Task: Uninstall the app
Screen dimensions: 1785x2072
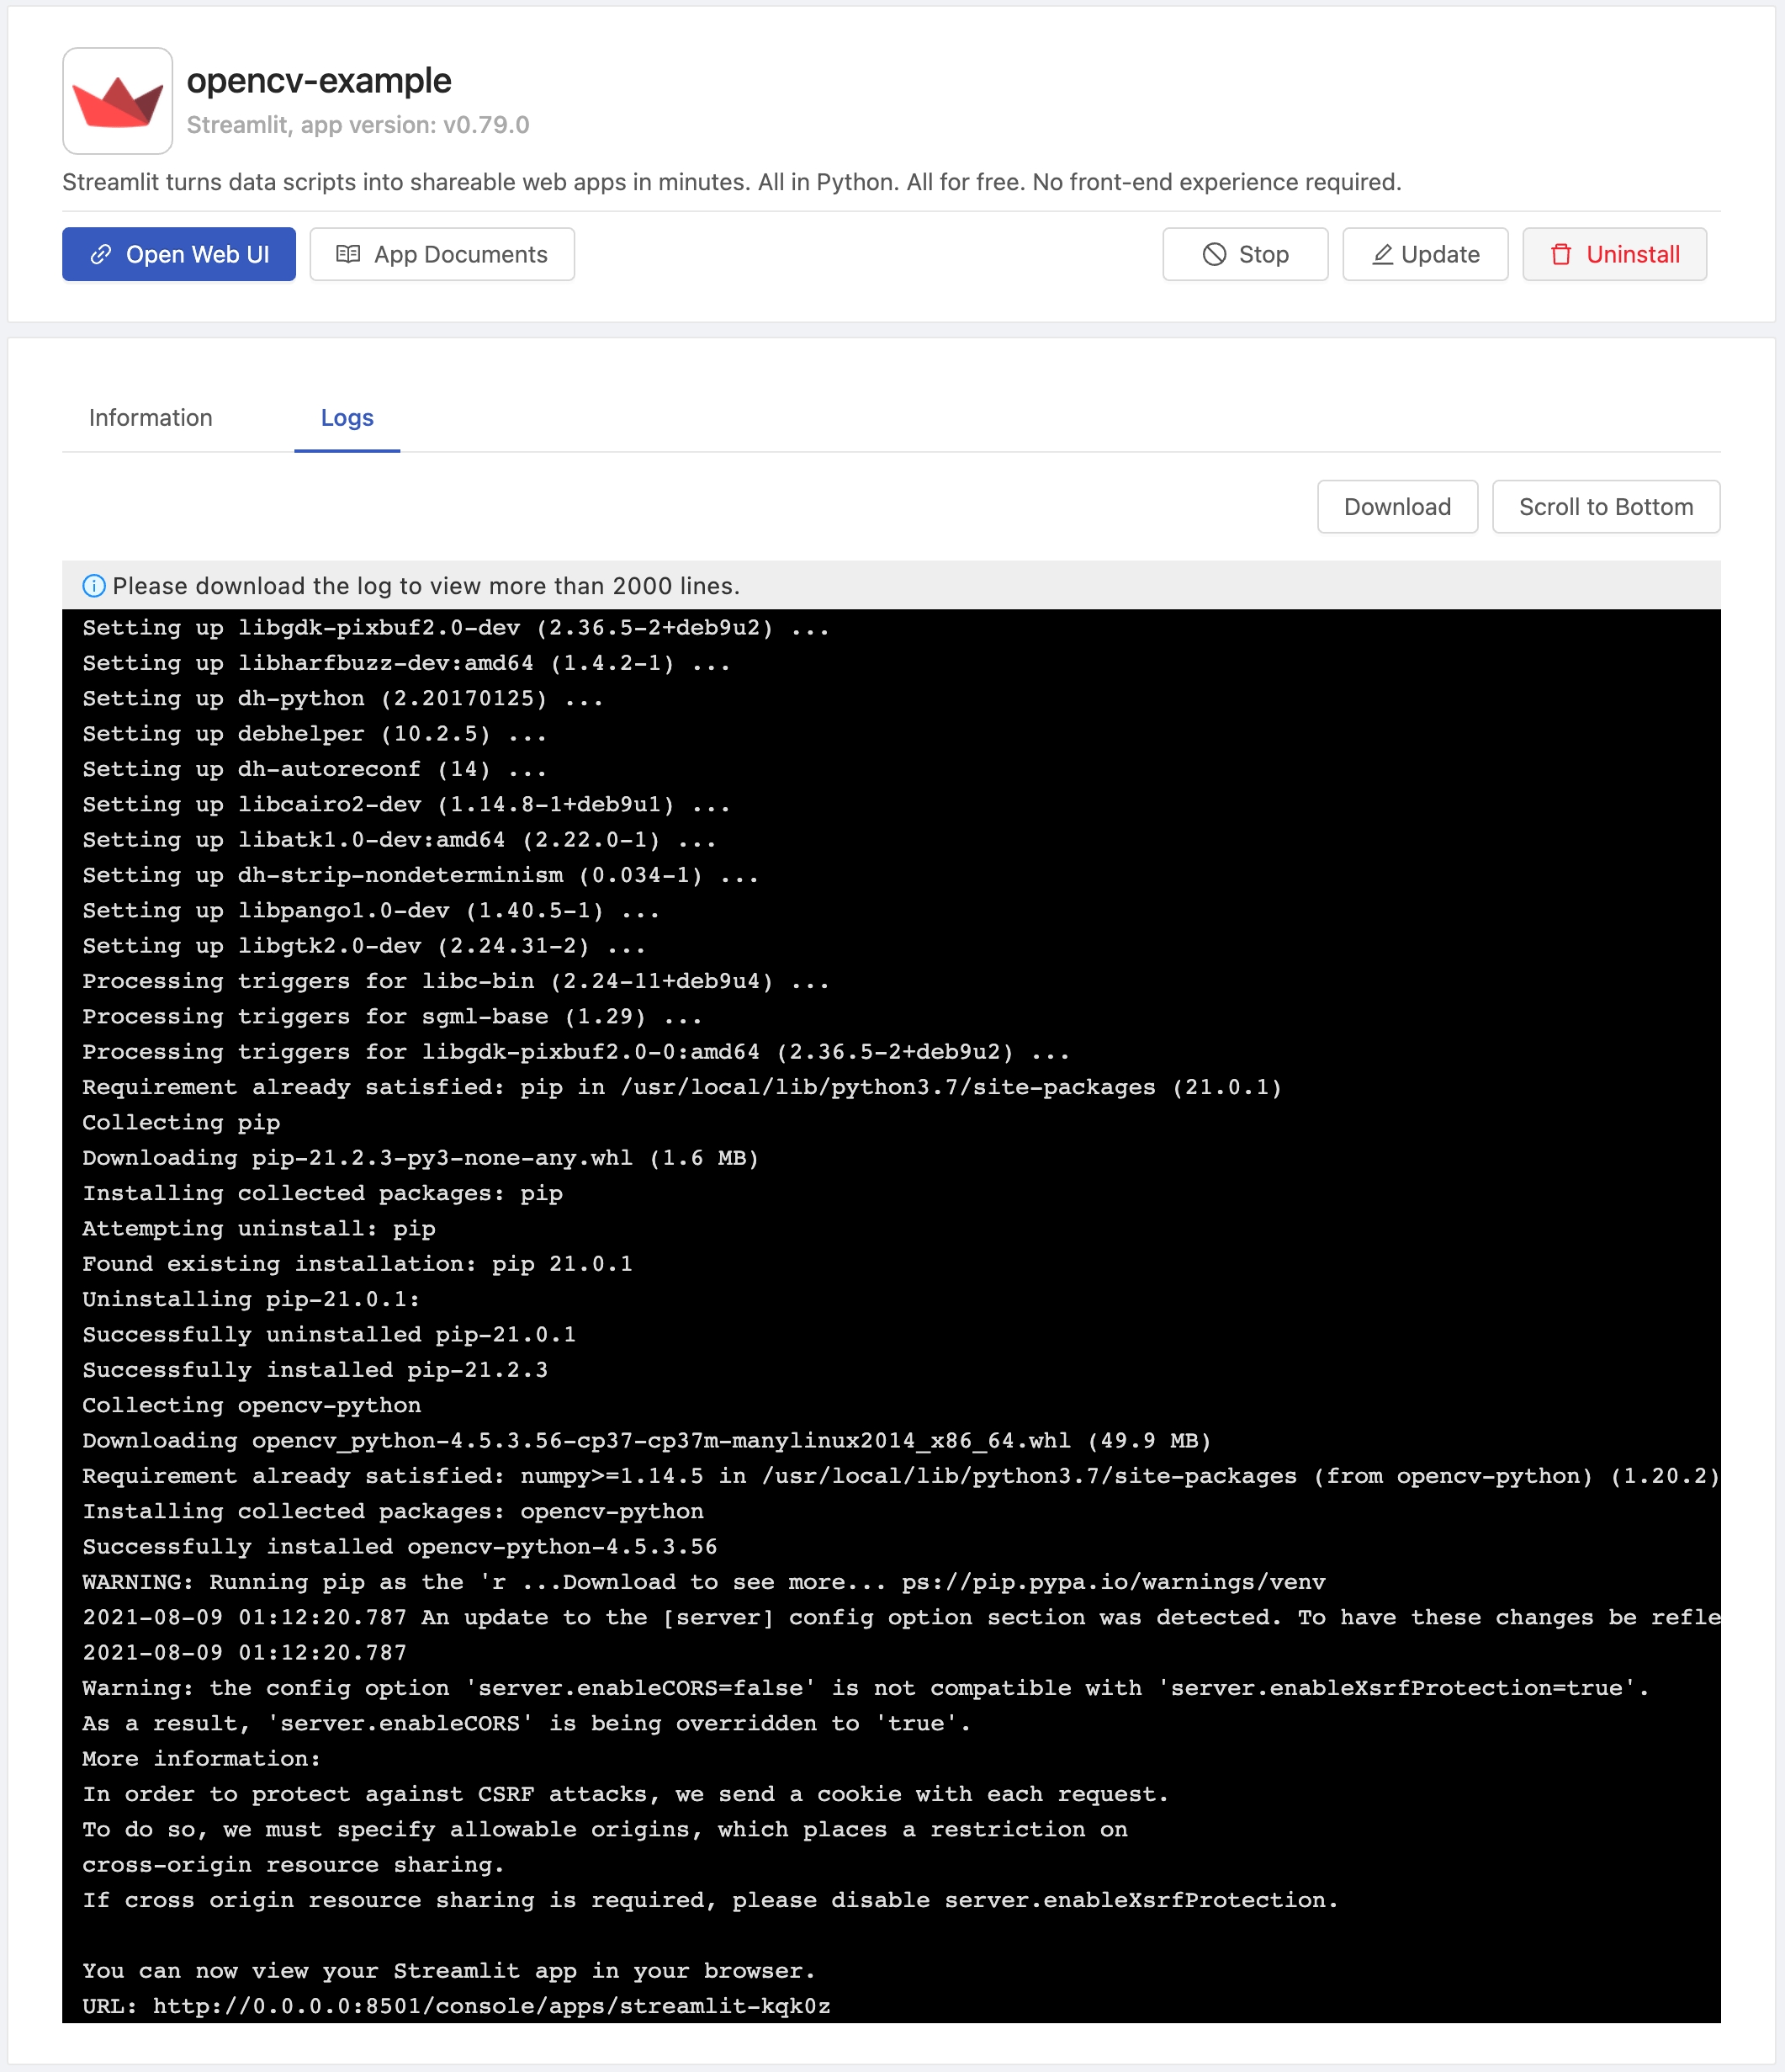Action: (1614, 254)
